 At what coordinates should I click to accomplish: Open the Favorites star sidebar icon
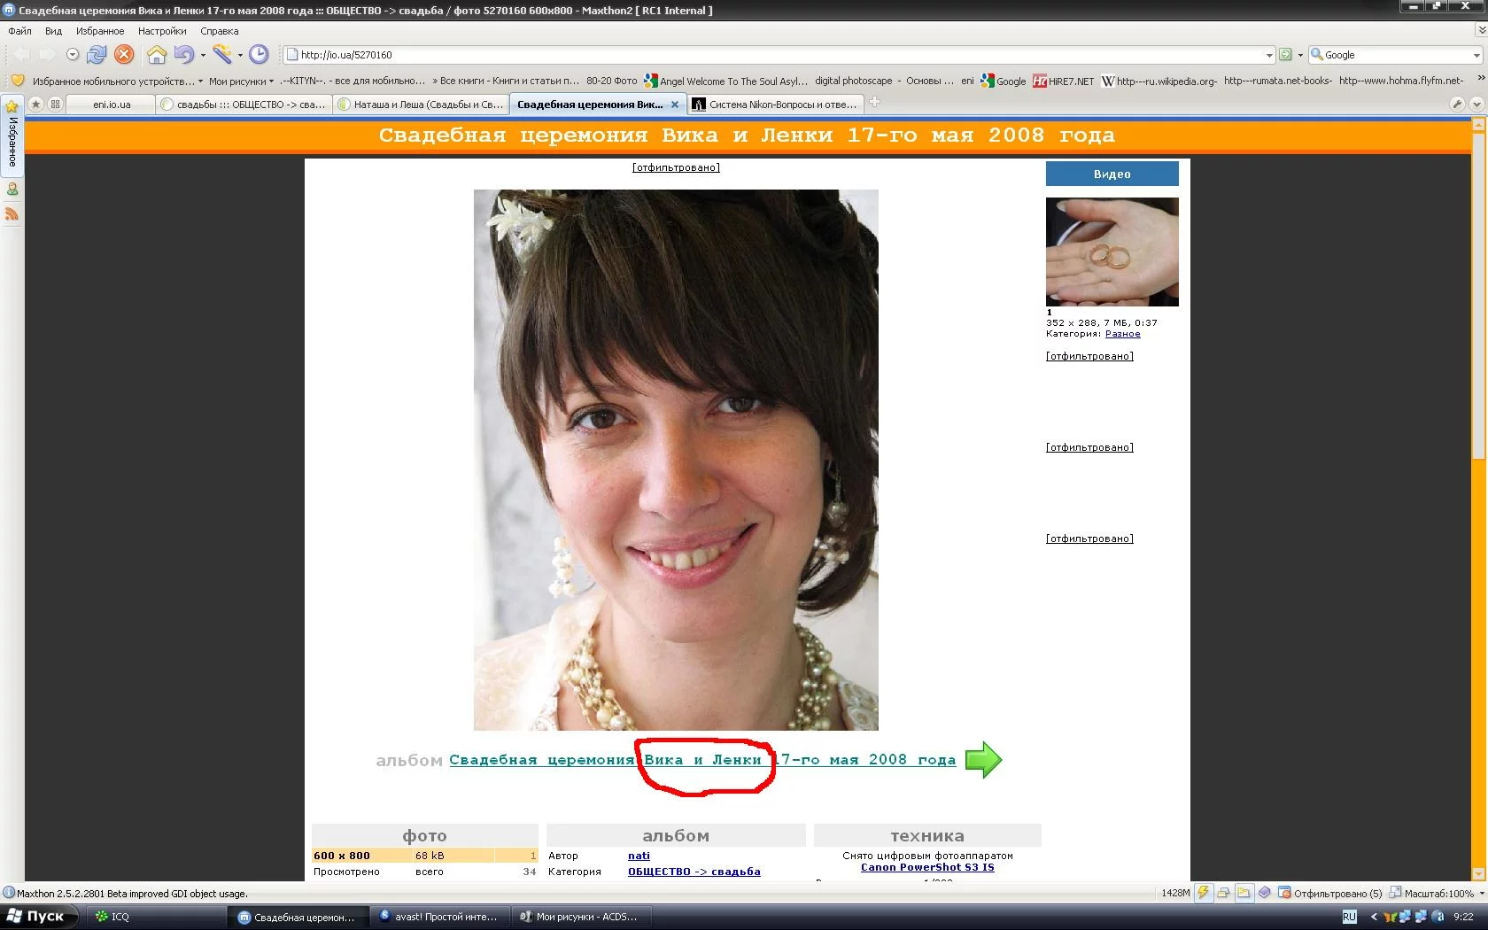coord(12,106)
